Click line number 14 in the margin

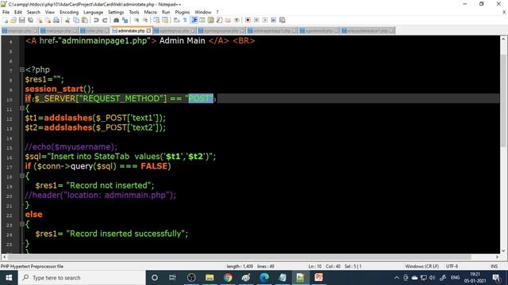[x=9, y=139]
